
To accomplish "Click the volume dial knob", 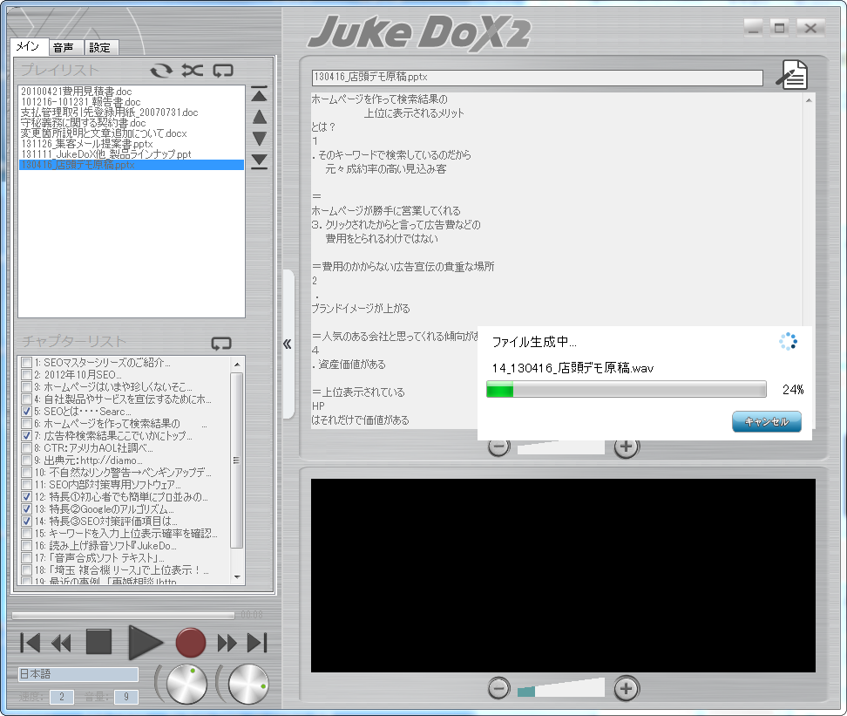I will pos(248,685).
